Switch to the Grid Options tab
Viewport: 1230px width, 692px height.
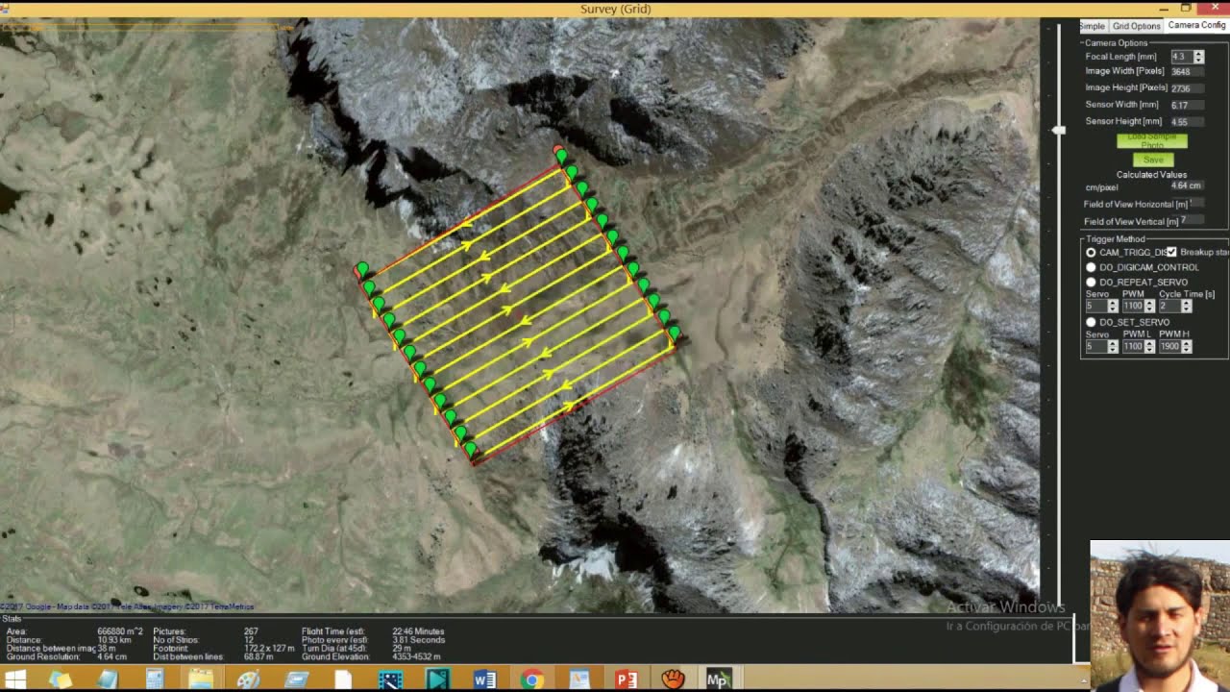1136,26
